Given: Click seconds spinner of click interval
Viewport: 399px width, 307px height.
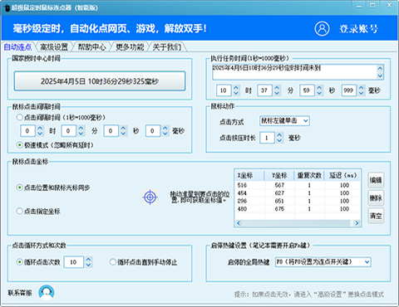Looking at the screenshot, I should (x=123, y=131).
